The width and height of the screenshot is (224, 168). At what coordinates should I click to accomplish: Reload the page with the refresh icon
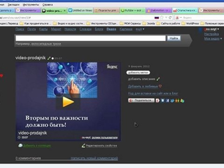point(170,18)
